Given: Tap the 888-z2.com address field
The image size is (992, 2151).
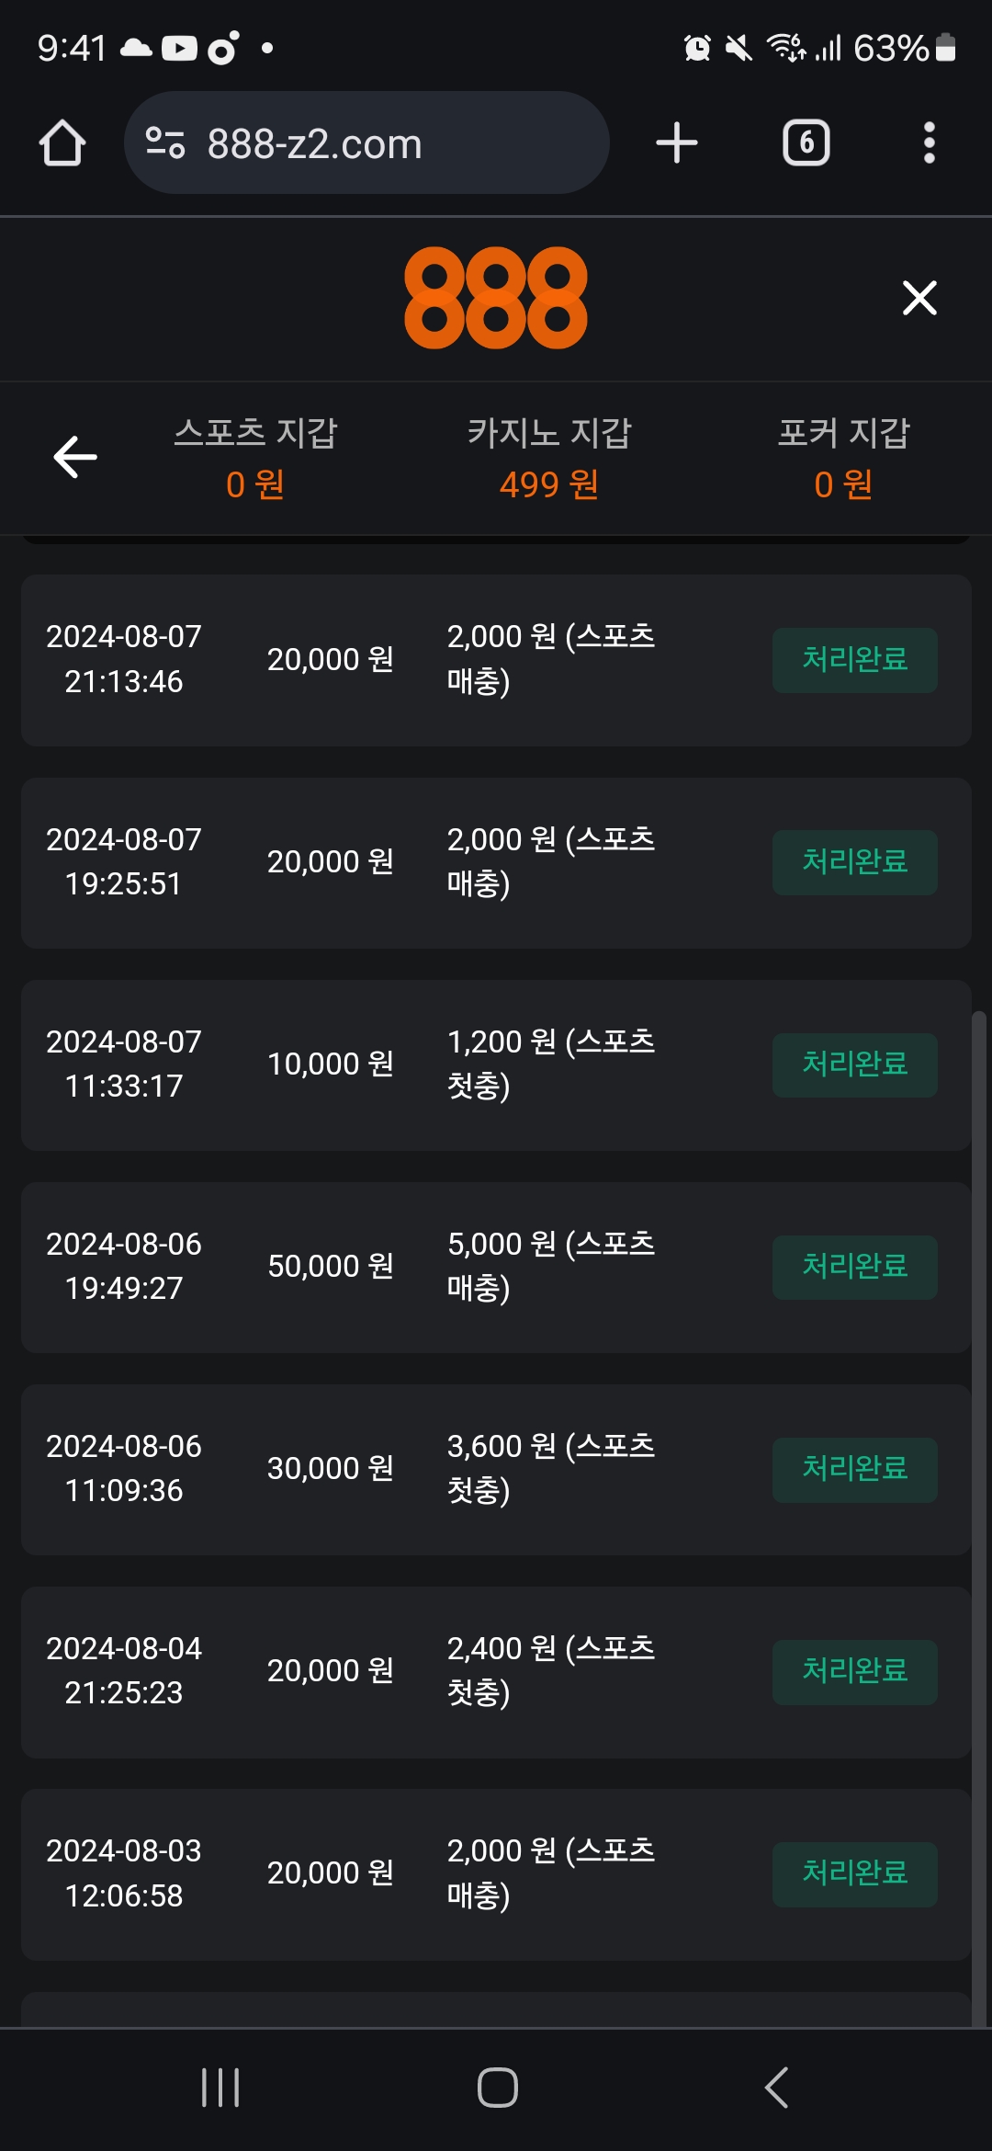Looking at the screenshot, I should tap(367, 143).
